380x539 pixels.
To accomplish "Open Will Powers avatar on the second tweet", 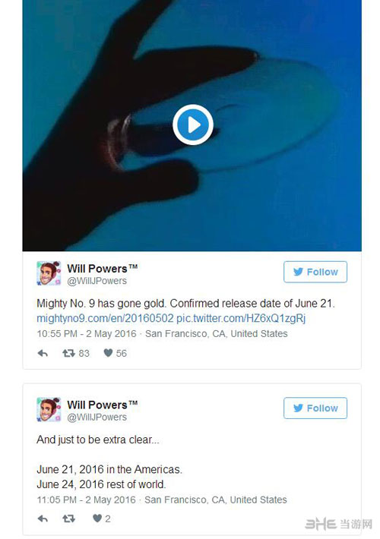I will pos(49,409).
